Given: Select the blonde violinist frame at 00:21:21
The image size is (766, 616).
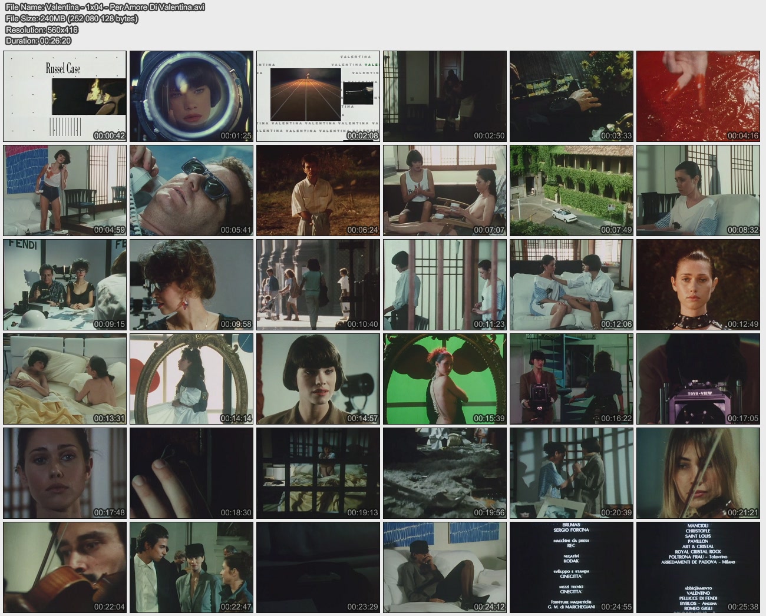Looking at the screenshot, I should (698, 473).
